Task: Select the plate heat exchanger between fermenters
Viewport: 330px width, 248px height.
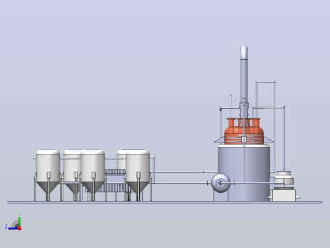Action: 115,181
